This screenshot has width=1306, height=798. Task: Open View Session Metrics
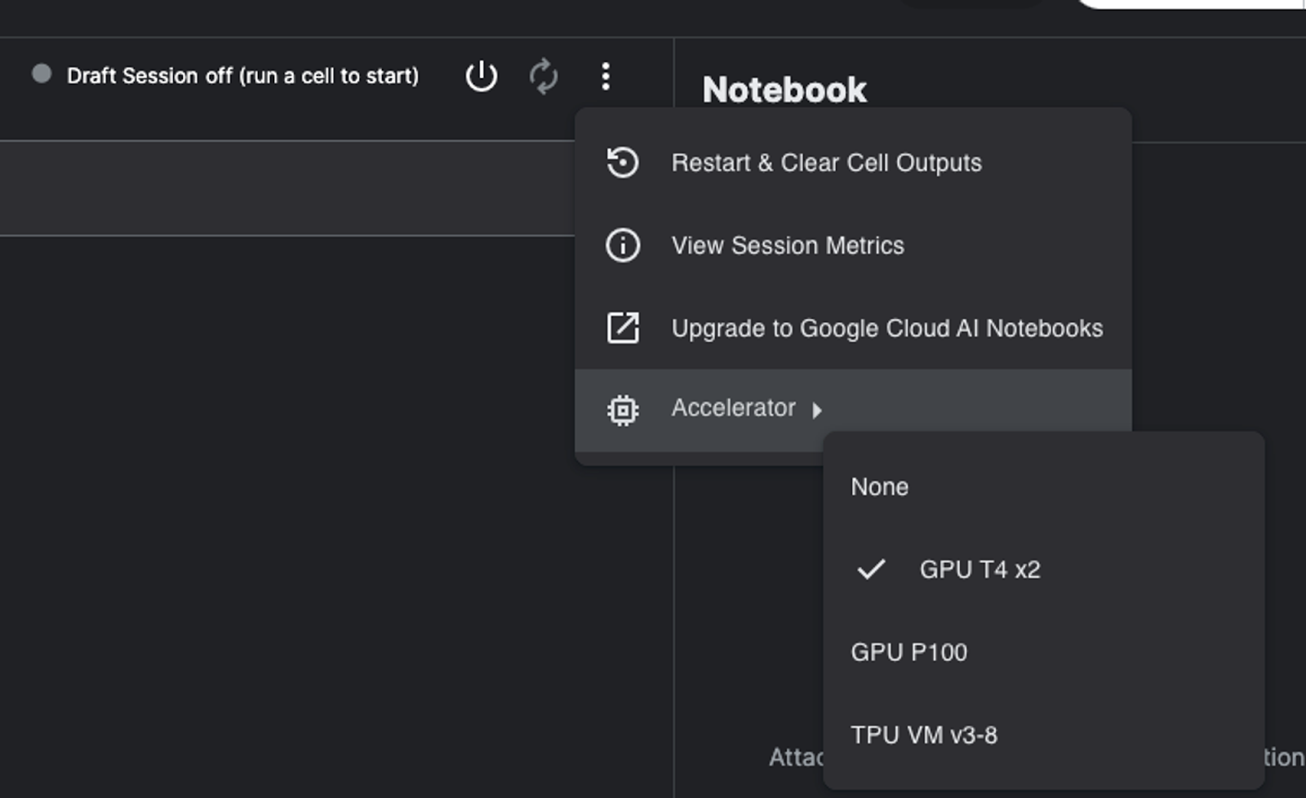(x=853, y=245)
